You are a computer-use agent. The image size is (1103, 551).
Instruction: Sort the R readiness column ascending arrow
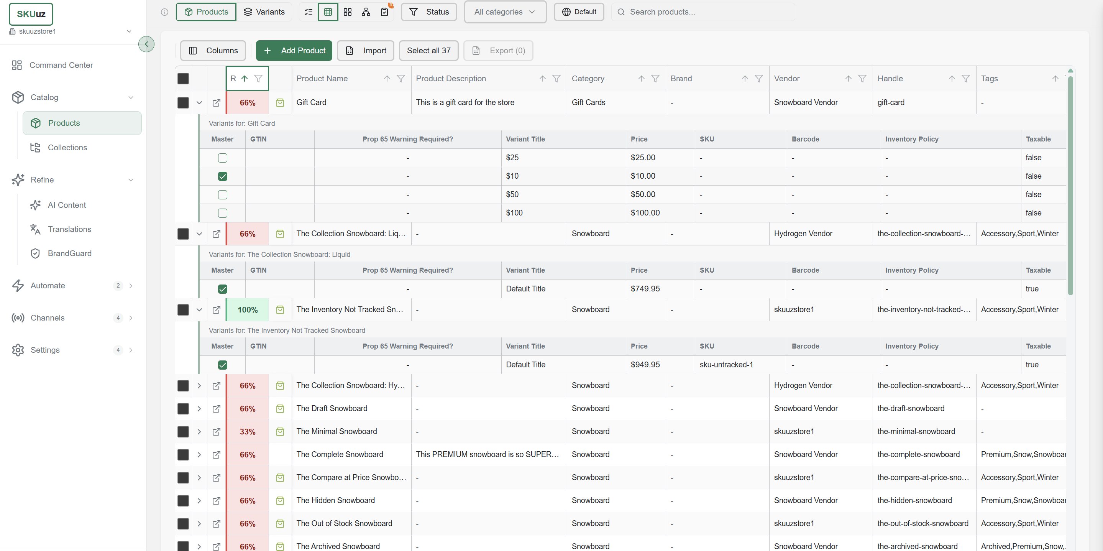[x=245, y=78]
